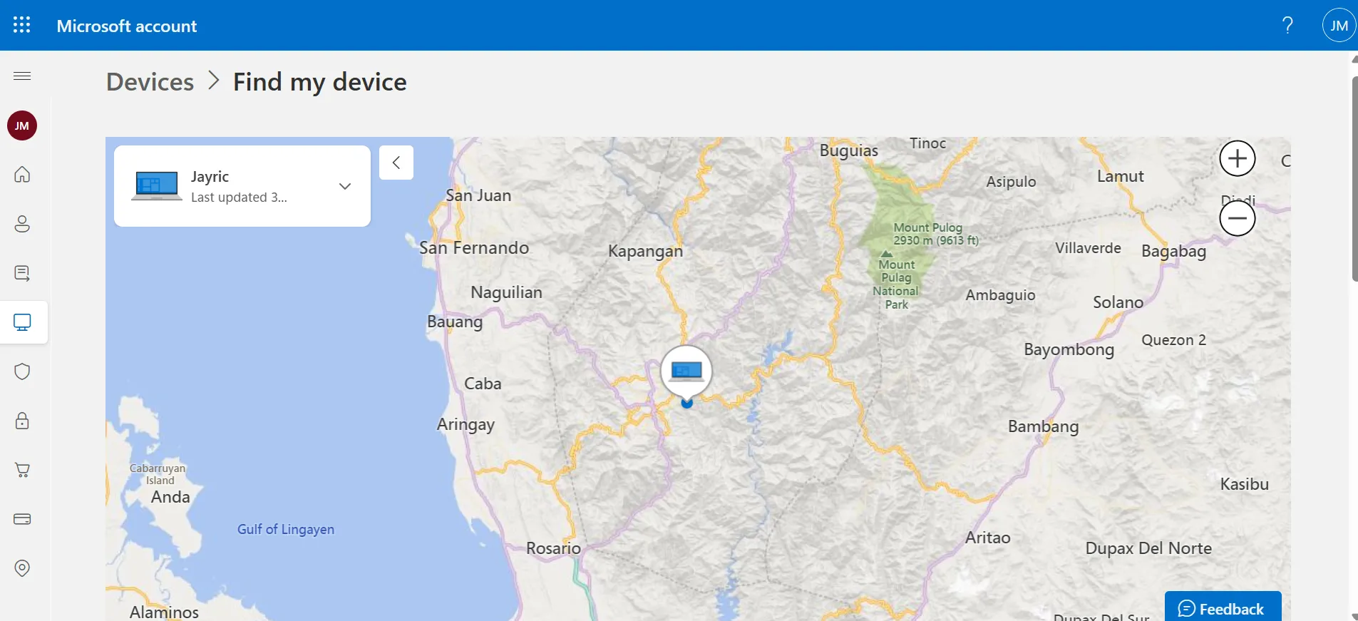Image resolution: width=1358 pixels, height=621 pixels.
Task: Open the Feedback button
Action: coord(1223,607)
